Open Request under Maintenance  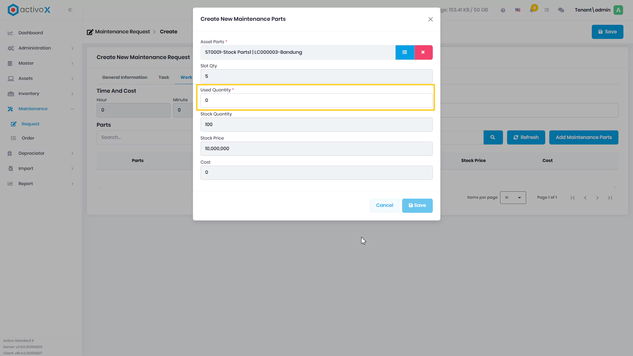click(30, 124)
